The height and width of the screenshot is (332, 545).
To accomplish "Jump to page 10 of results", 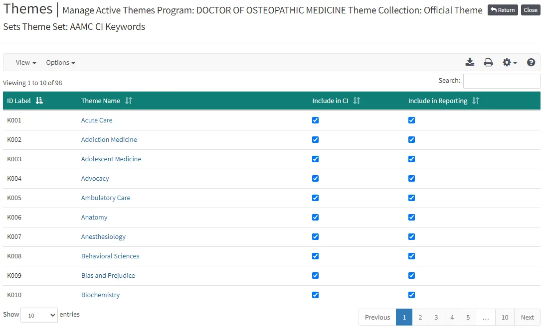I will pyautogui.click(x=505, y=317).
